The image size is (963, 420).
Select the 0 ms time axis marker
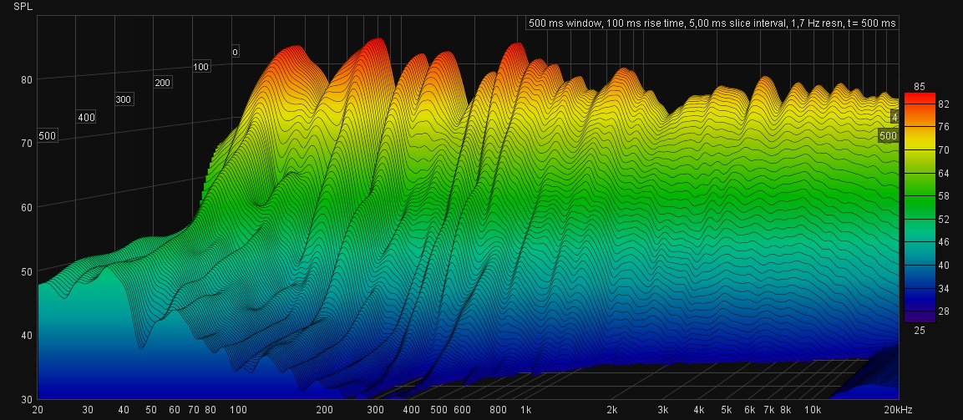pyautogui.click(x=235, y=52)
